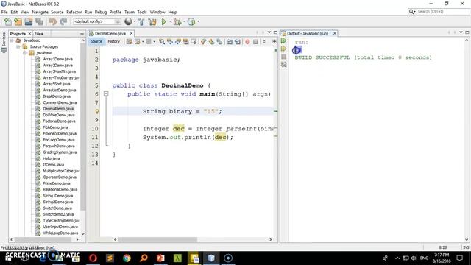Open Opera from the taskbar
The width and height of the screenshot is (471, 265).
coord(93,258)
